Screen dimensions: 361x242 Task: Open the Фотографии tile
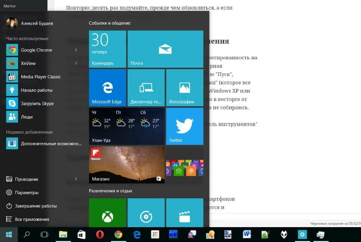(x=185, y=87)
